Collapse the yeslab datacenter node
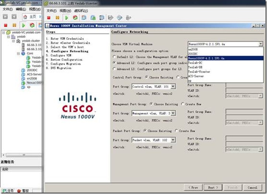 point(8,37)
